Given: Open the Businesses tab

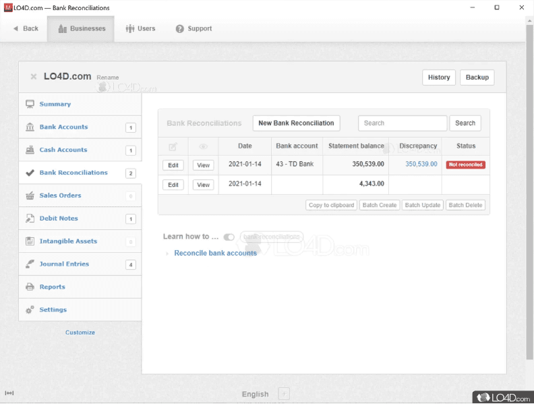Looking at the screenshot, I should tap(81, 28).
